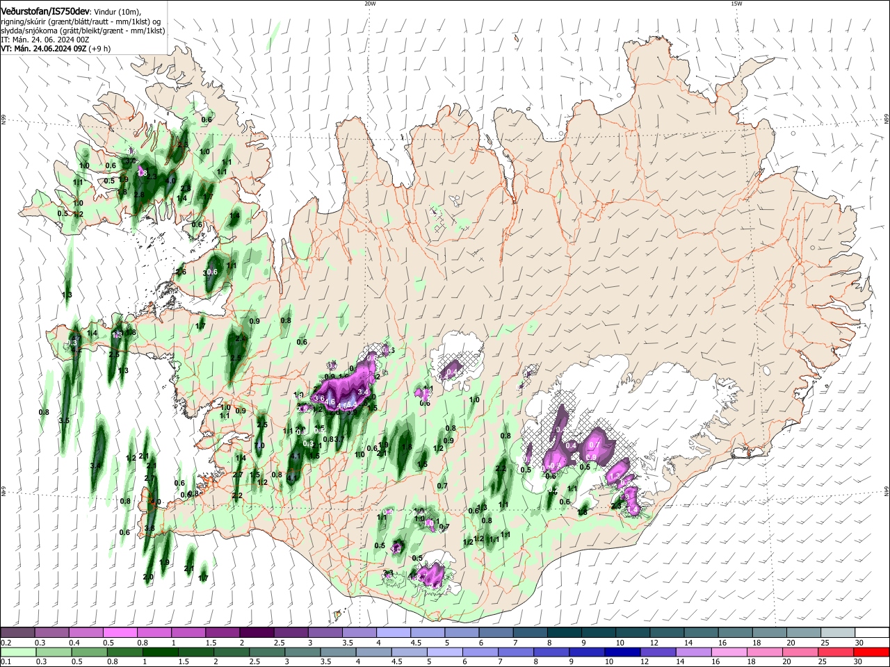Viewport: 890px width, 667px height.
Task: Pick white swatch labeled 30, top legend row
Action: 872,633
